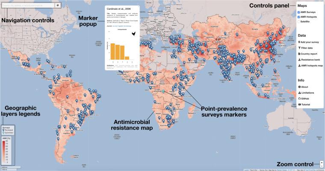Click the tallest bar in the popup chart
Viewport: 325px width, 171px height.
tap(113, 51)
